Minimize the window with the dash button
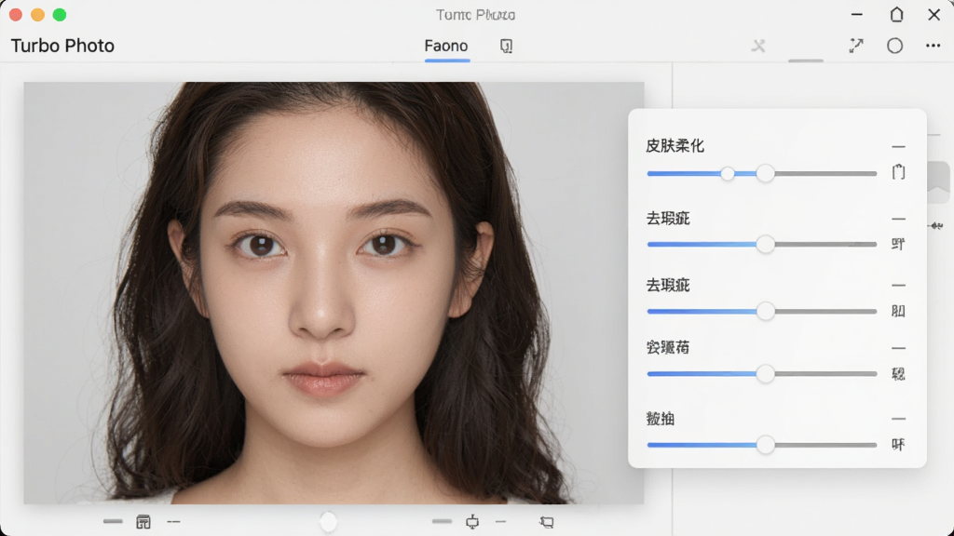This screenshot has width=954, height=536. 857,14
